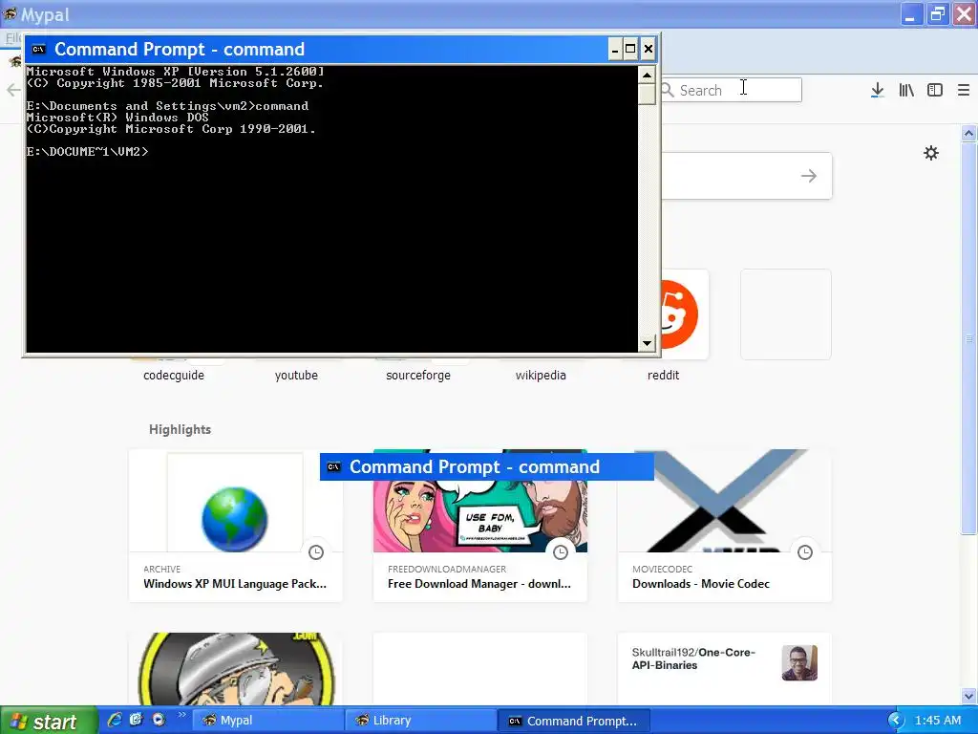Click history clock icon on FreeDownloadManager card

tap(561, 552)
